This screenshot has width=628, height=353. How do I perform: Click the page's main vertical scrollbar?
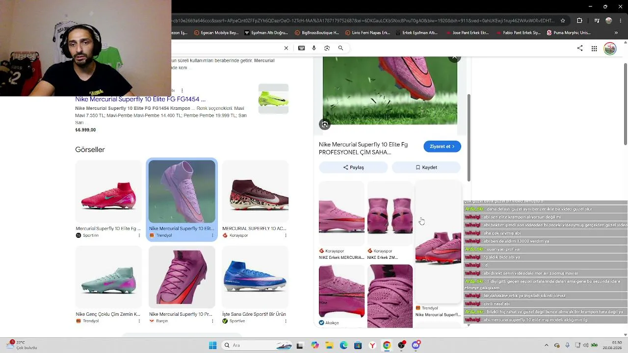(625, 103)
